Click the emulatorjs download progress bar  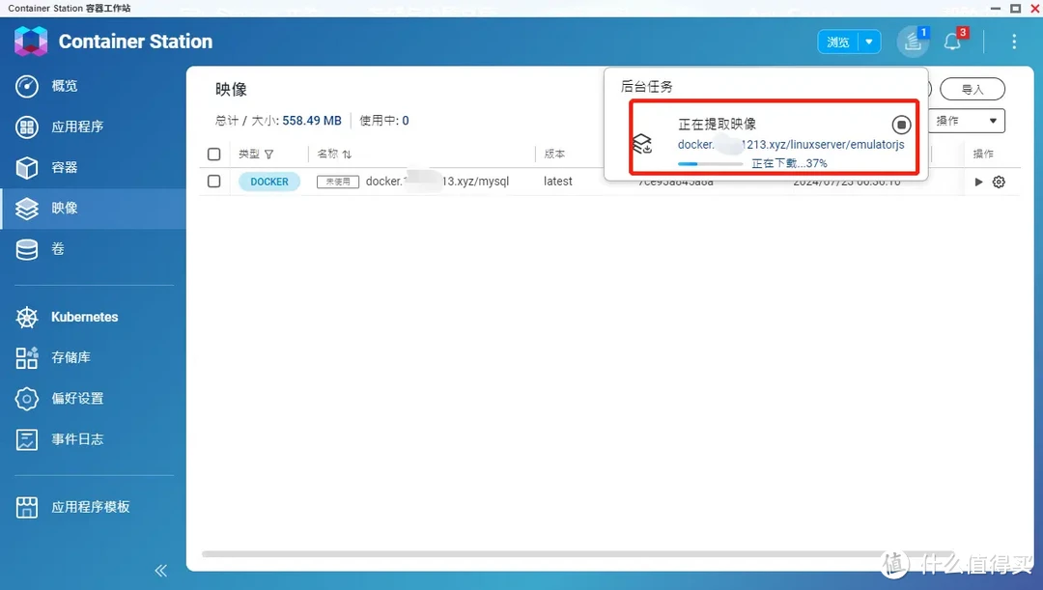pyautogui.click(x=710, y=163)
